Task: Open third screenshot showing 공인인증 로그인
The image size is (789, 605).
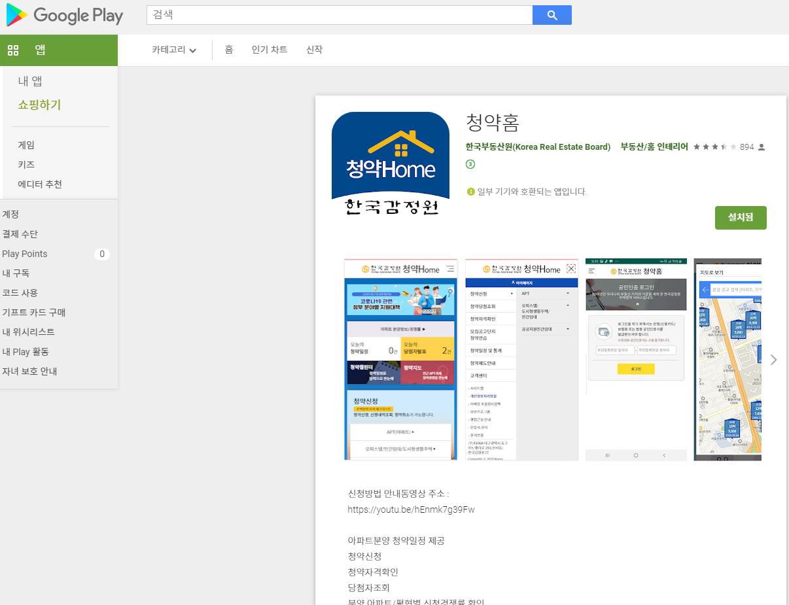Action: point(637,360)
